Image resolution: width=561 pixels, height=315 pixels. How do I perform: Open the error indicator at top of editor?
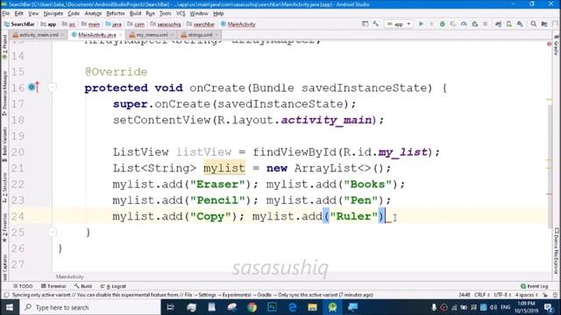point(550,44)
